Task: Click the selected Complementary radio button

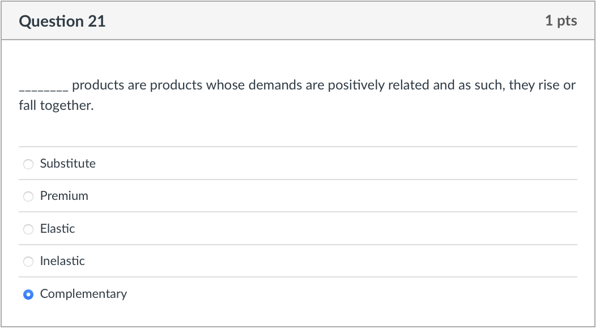Action: 28,294
